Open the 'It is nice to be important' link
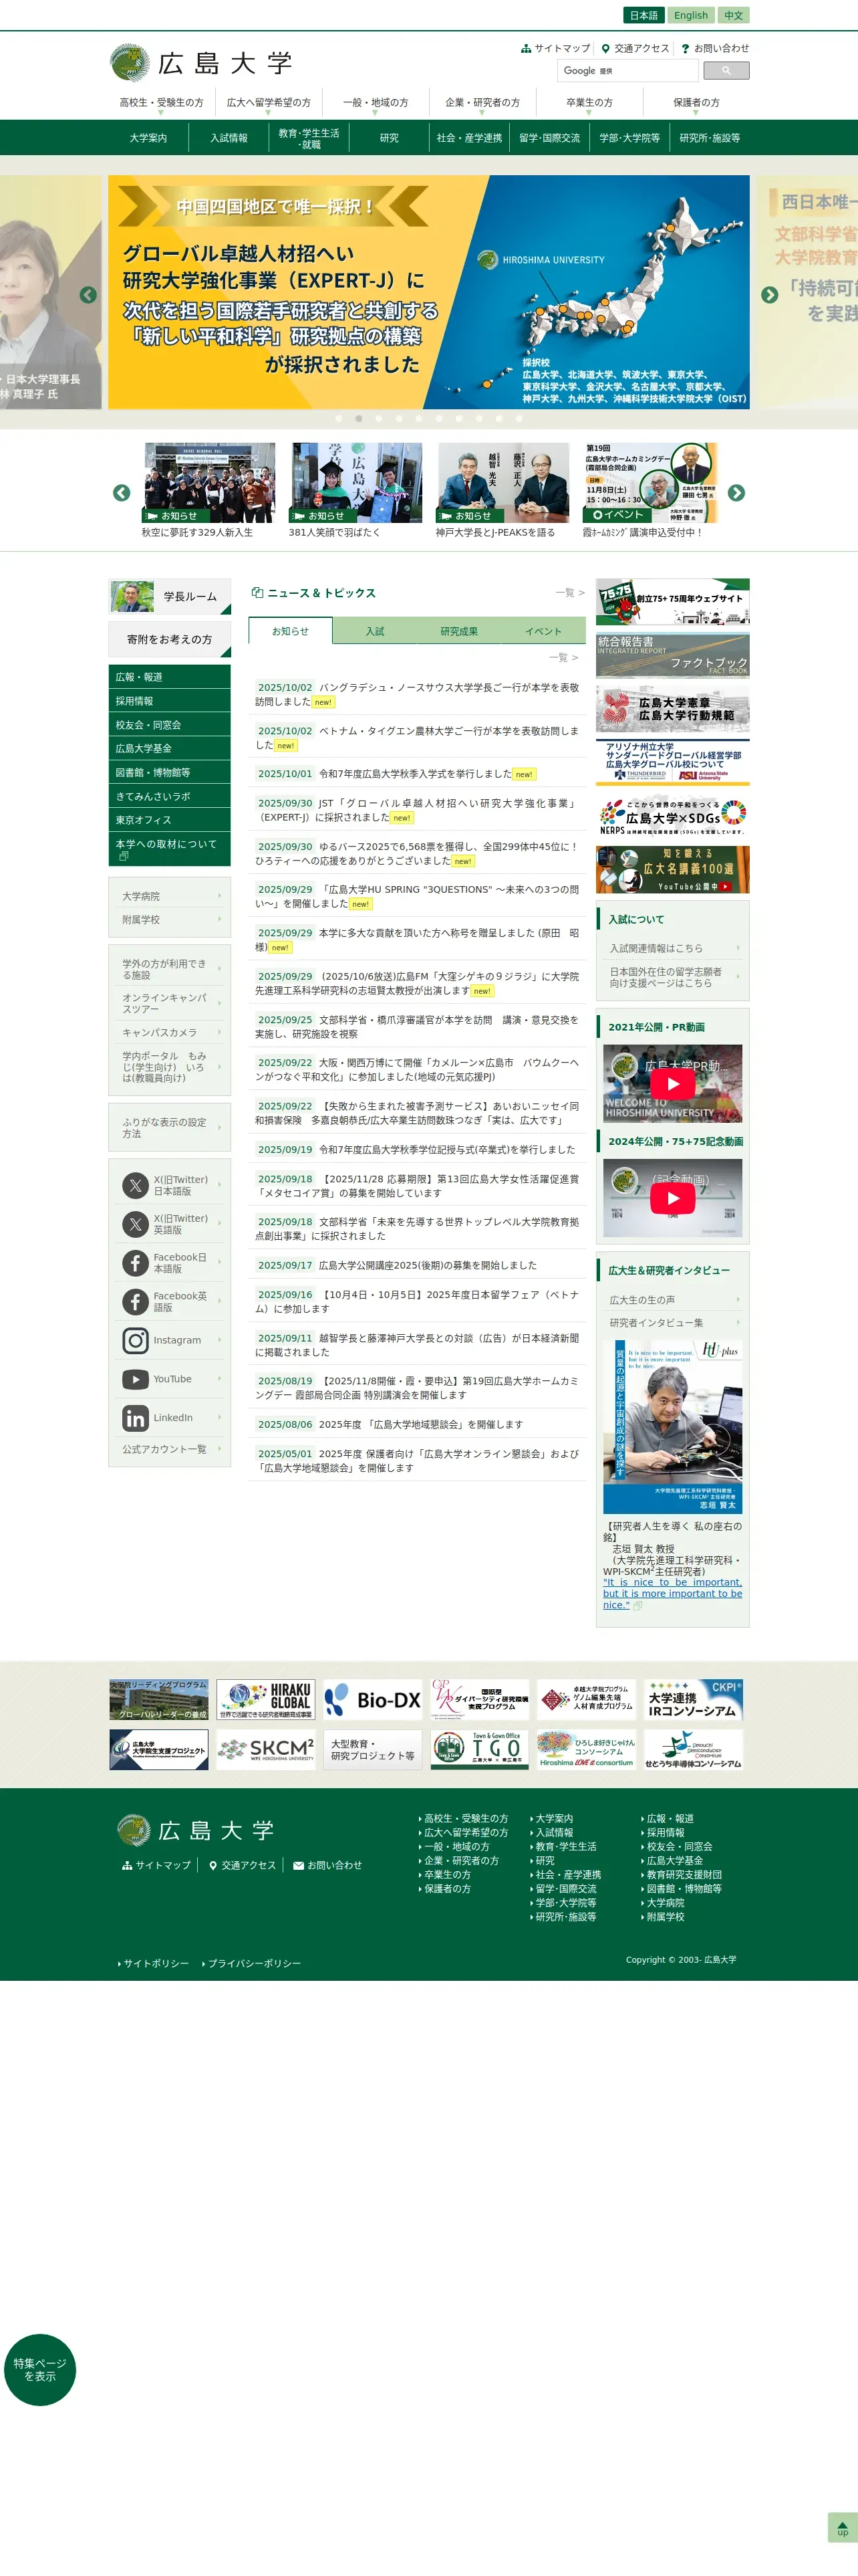858x2576 pixels. (x=672, y=1593)
